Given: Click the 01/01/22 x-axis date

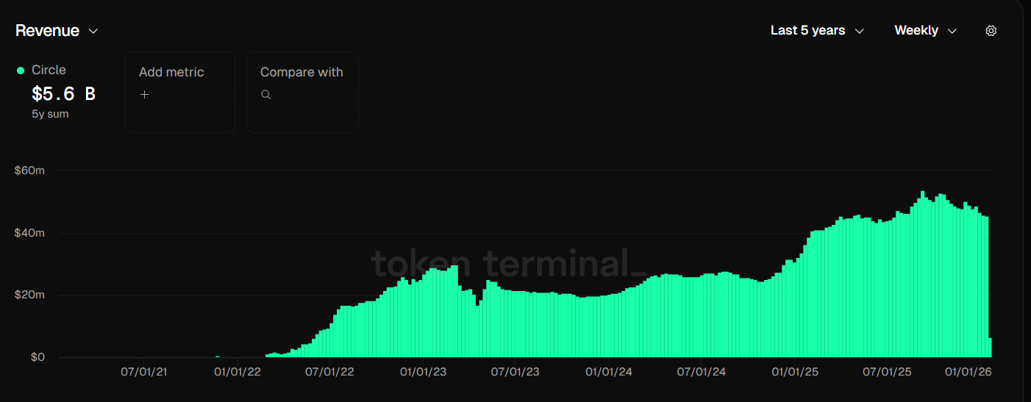Looking at the screenshot, I should [x=238, y=372].
